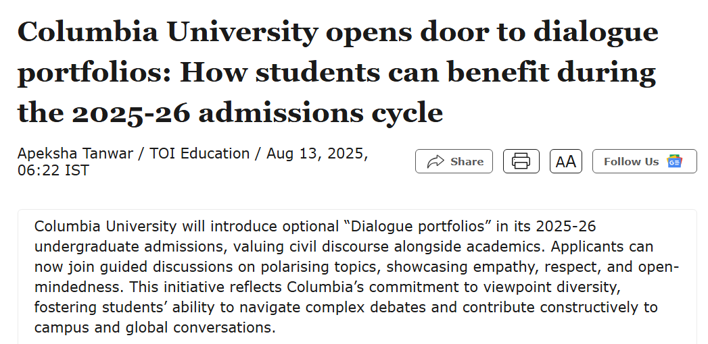
Task: Click the Google News icon in Follow Us
Action: click(675, 161)
